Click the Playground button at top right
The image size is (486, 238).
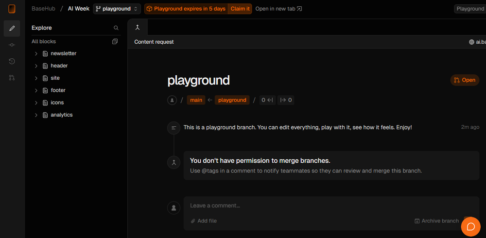tap(470, 9)
